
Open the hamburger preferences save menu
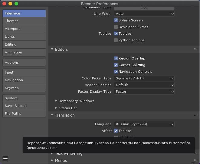[5, 159]
